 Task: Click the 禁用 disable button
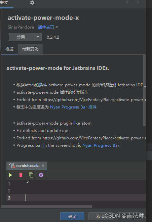pyautogui.click(x=21, y=37)
